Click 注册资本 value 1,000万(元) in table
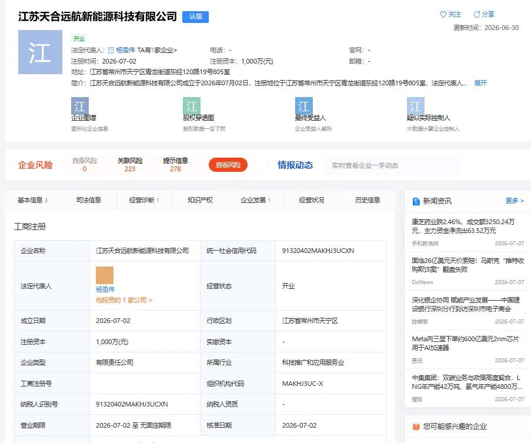 [112, 342]
